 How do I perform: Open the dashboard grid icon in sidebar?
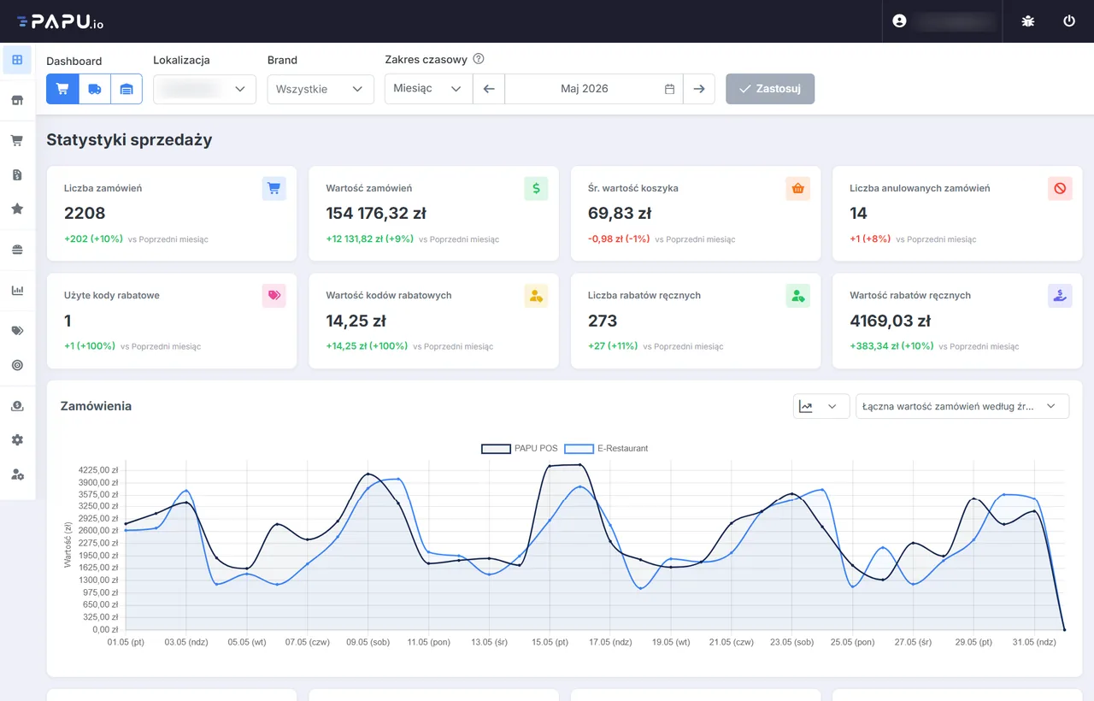tap(17, 60)
